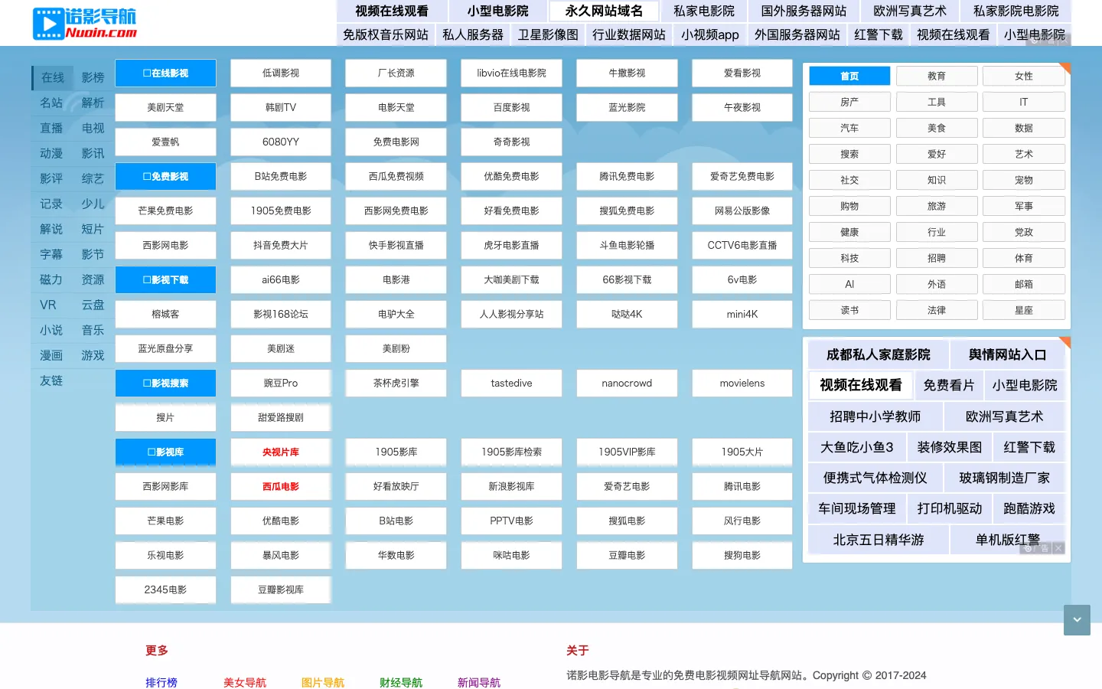Click the 影视库 section header
The image size is (1102, 689).
click(165, 452)
